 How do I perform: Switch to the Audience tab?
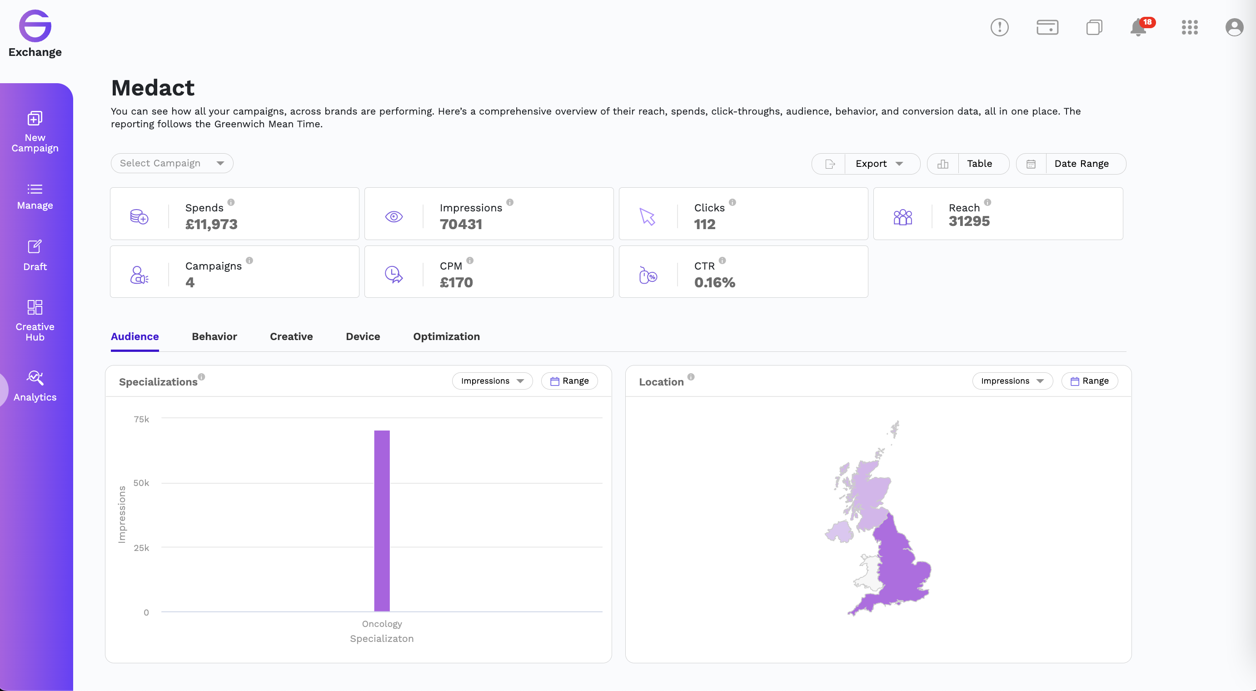pos(135,336)
